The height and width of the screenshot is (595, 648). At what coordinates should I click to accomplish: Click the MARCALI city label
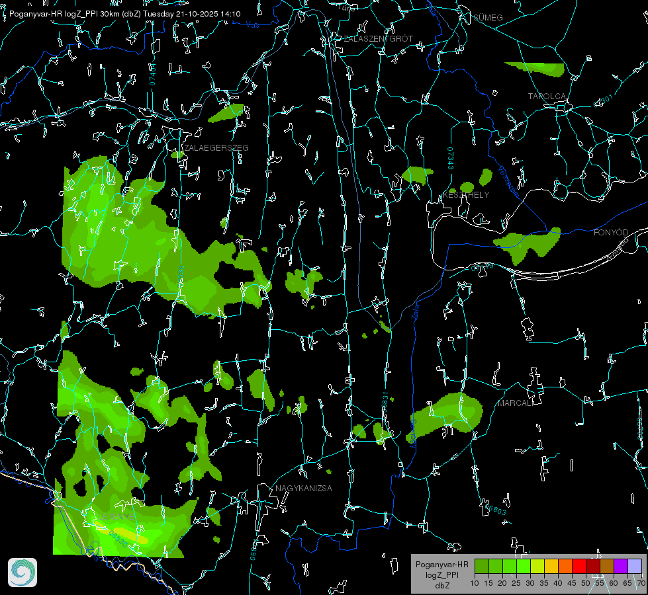click(x=516, y=403)
